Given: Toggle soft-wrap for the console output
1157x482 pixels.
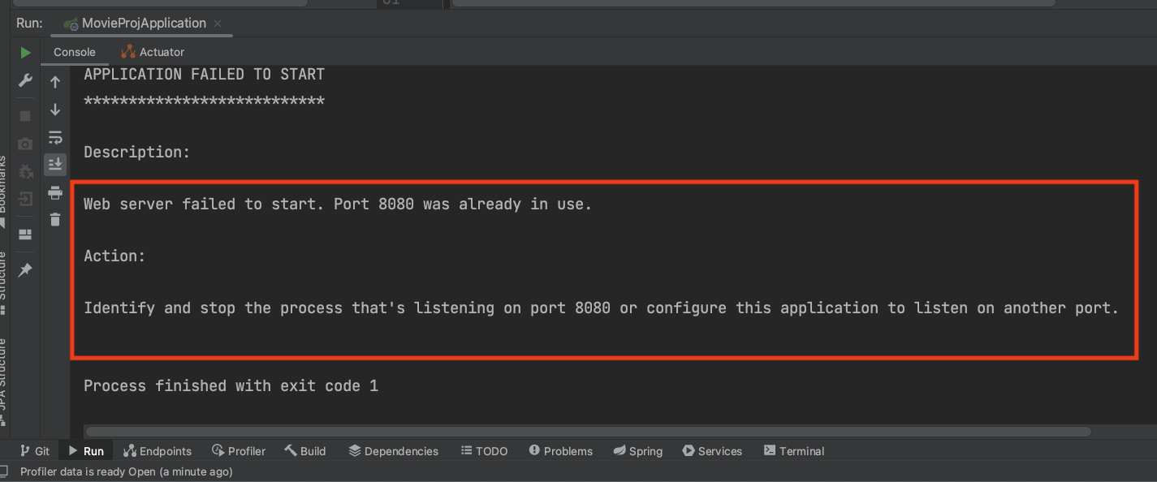Looking at the screenshot, I should click(55, 137).
